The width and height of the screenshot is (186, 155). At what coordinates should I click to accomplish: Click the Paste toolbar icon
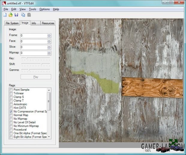(x=29, y=15)
